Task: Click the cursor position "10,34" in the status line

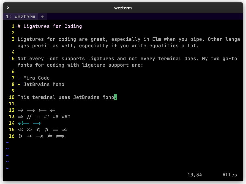Action: point(194,175)
